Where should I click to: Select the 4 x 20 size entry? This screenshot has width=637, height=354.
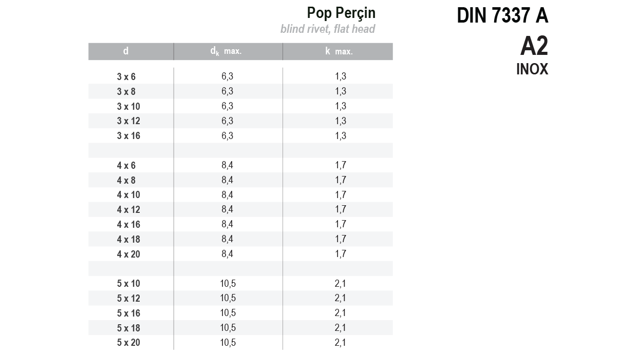(x=128, y=254)
